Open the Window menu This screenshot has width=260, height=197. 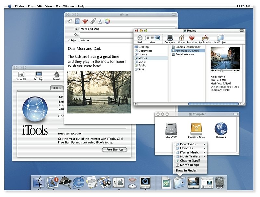point(69,6)
